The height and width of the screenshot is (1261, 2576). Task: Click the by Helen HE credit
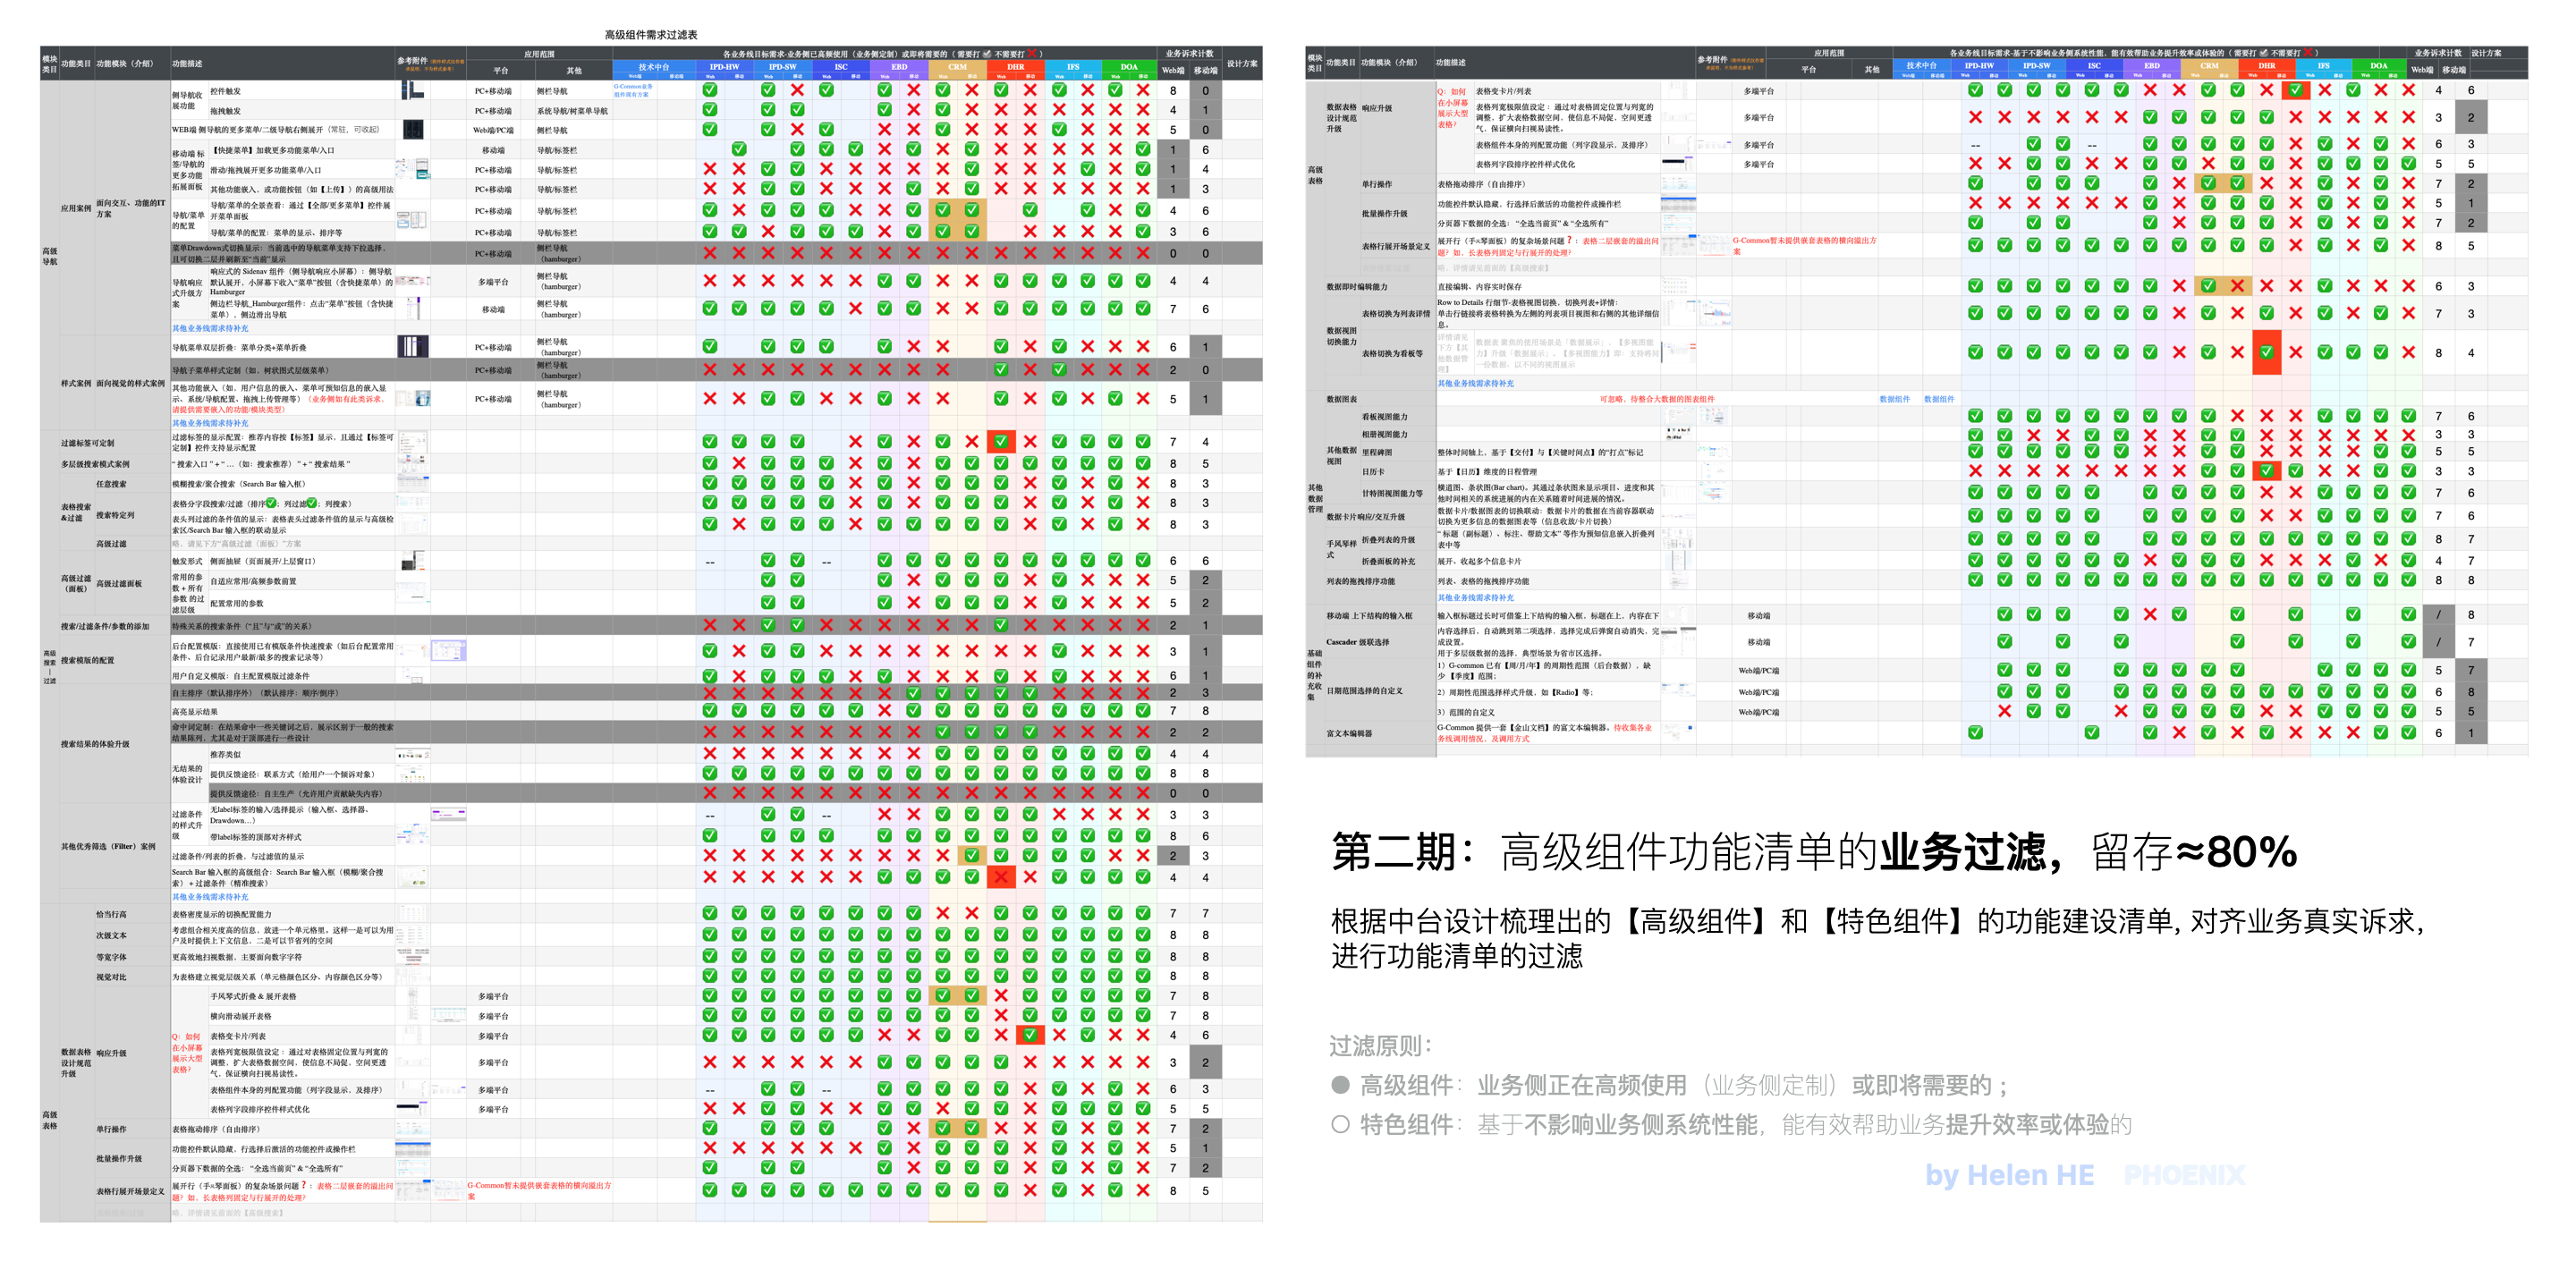pos(2010,1175)
